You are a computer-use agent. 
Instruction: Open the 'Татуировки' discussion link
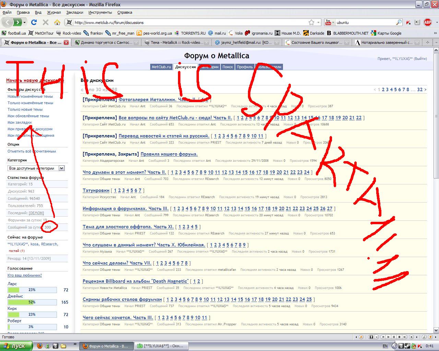coord(96,190)
